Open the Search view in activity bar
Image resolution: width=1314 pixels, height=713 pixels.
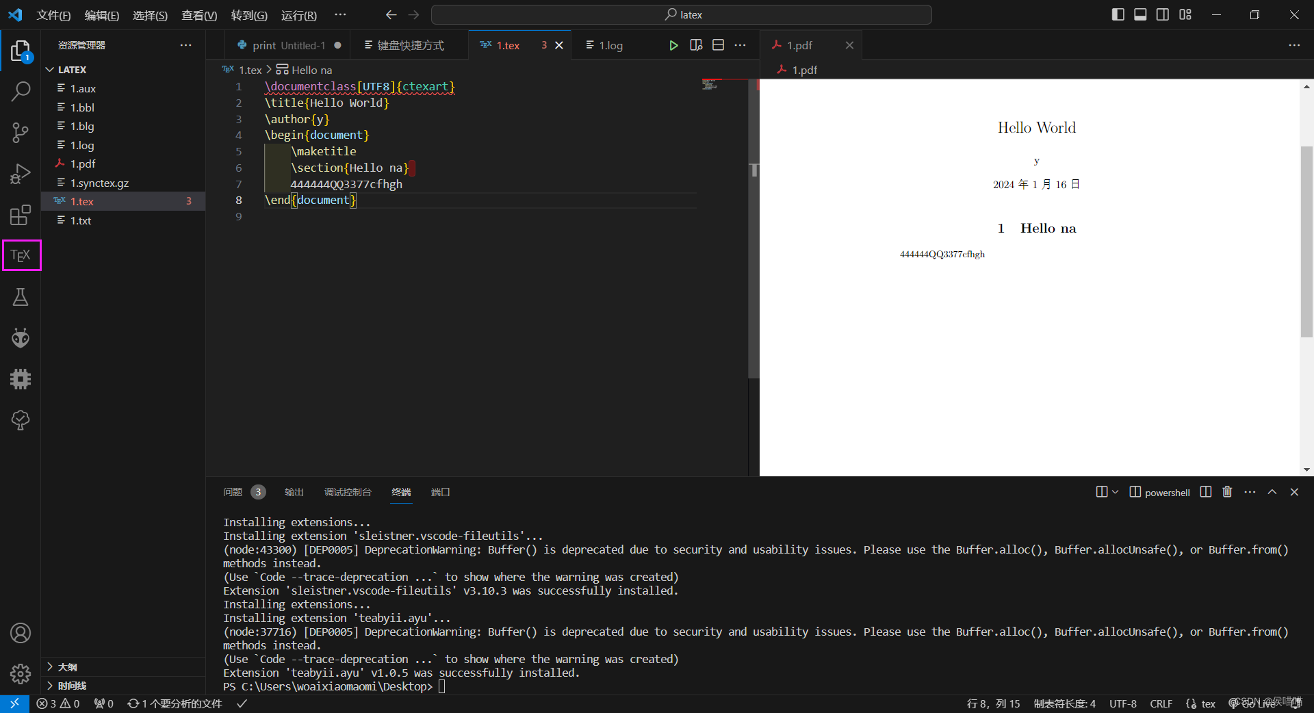click(21, 91)
